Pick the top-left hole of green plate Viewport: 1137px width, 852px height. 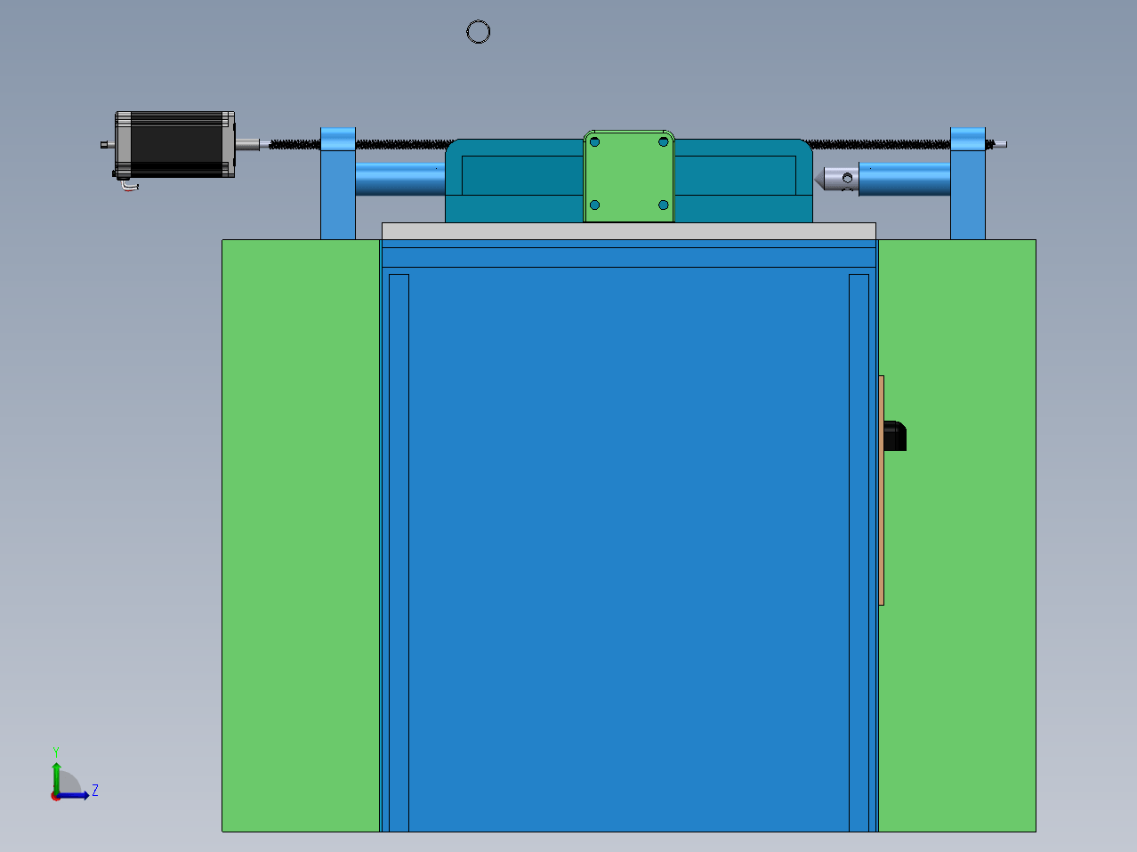click(595, 142)
